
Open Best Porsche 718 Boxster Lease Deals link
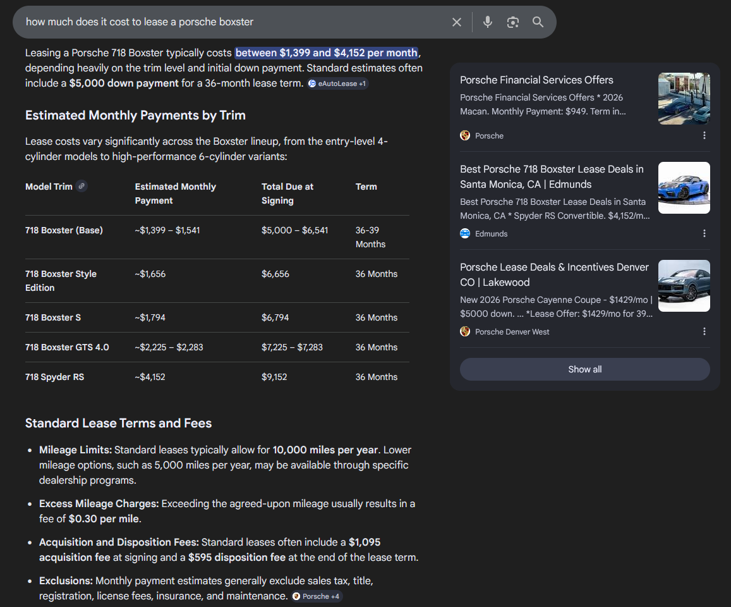coord(552,176)
